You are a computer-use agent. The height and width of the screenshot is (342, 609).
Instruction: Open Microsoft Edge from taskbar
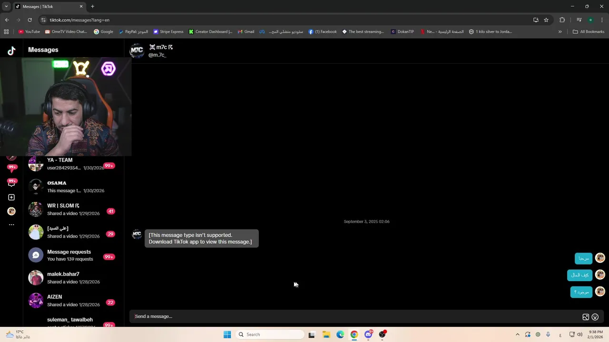point(340,334)
